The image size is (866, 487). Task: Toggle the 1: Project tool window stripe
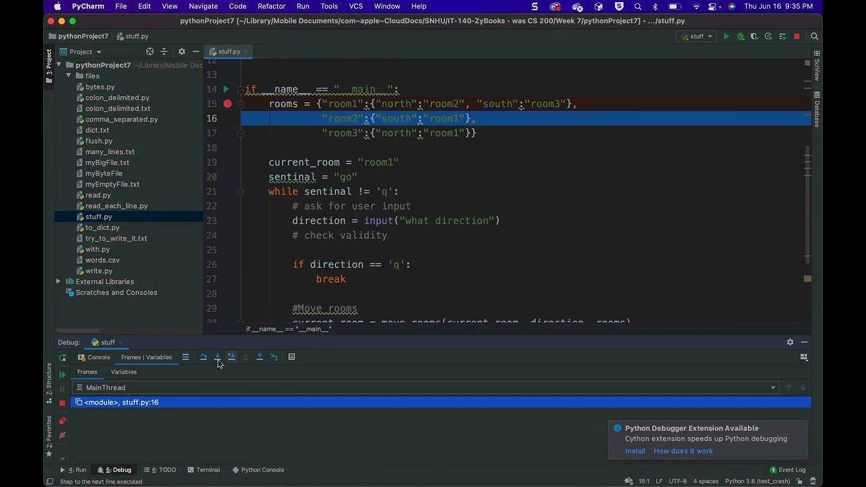49,66
